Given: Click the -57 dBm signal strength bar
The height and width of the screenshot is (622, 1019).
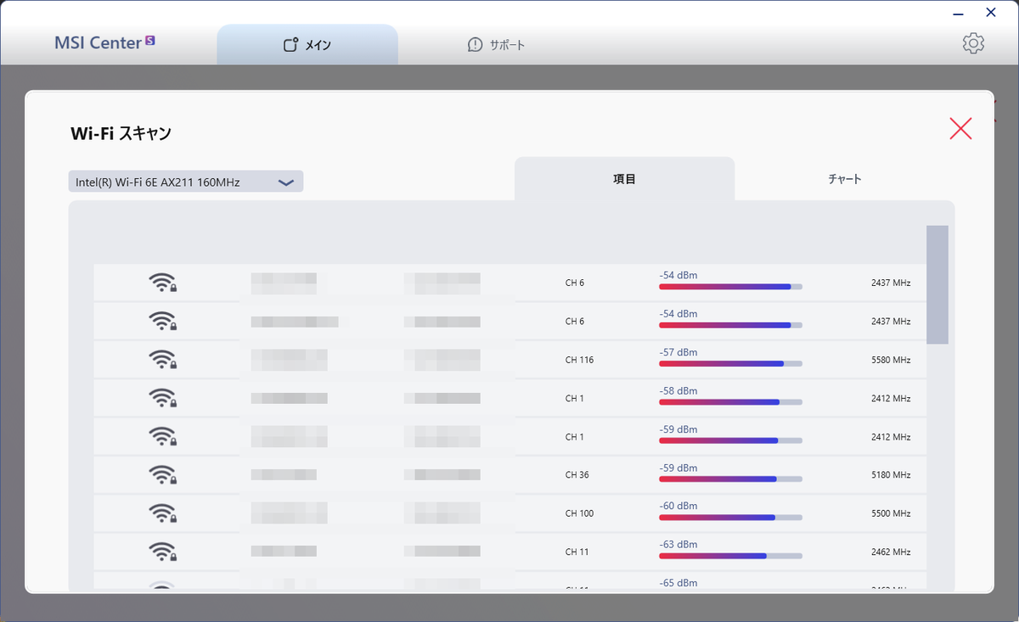Looking at the screenshot, I should (730, 363).
